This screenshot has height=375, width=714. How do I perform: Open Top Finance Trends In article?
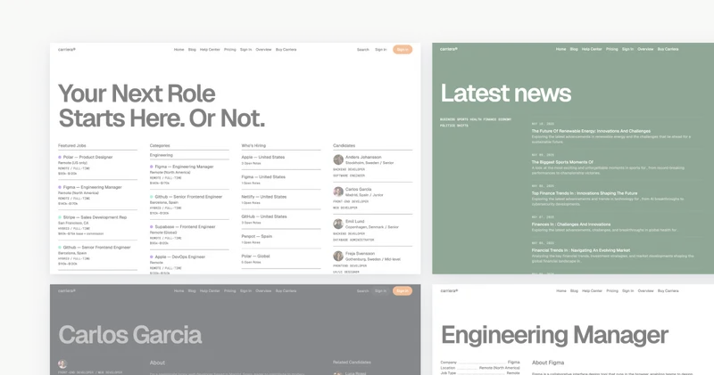tap(585, 193)
